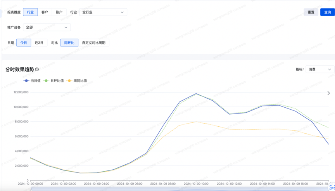Switch report dimension to 账户
335x191 pixels.
[59, 12]
